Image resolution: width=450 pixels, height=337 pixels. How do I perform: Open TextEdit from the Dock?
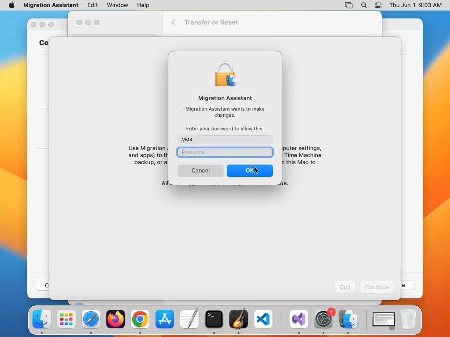[x=189, y=319]
